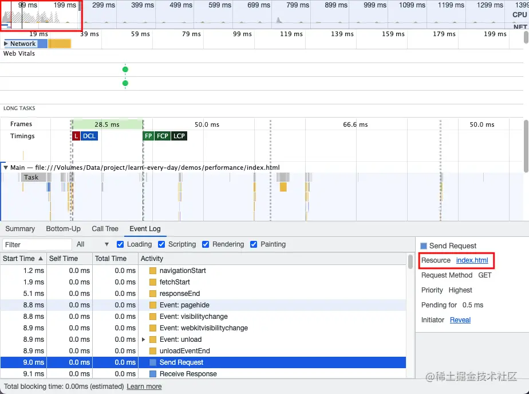Click the yellow block under 119 ms
Image resolution: width=529 pixels, height=394 pixels.
283,187
